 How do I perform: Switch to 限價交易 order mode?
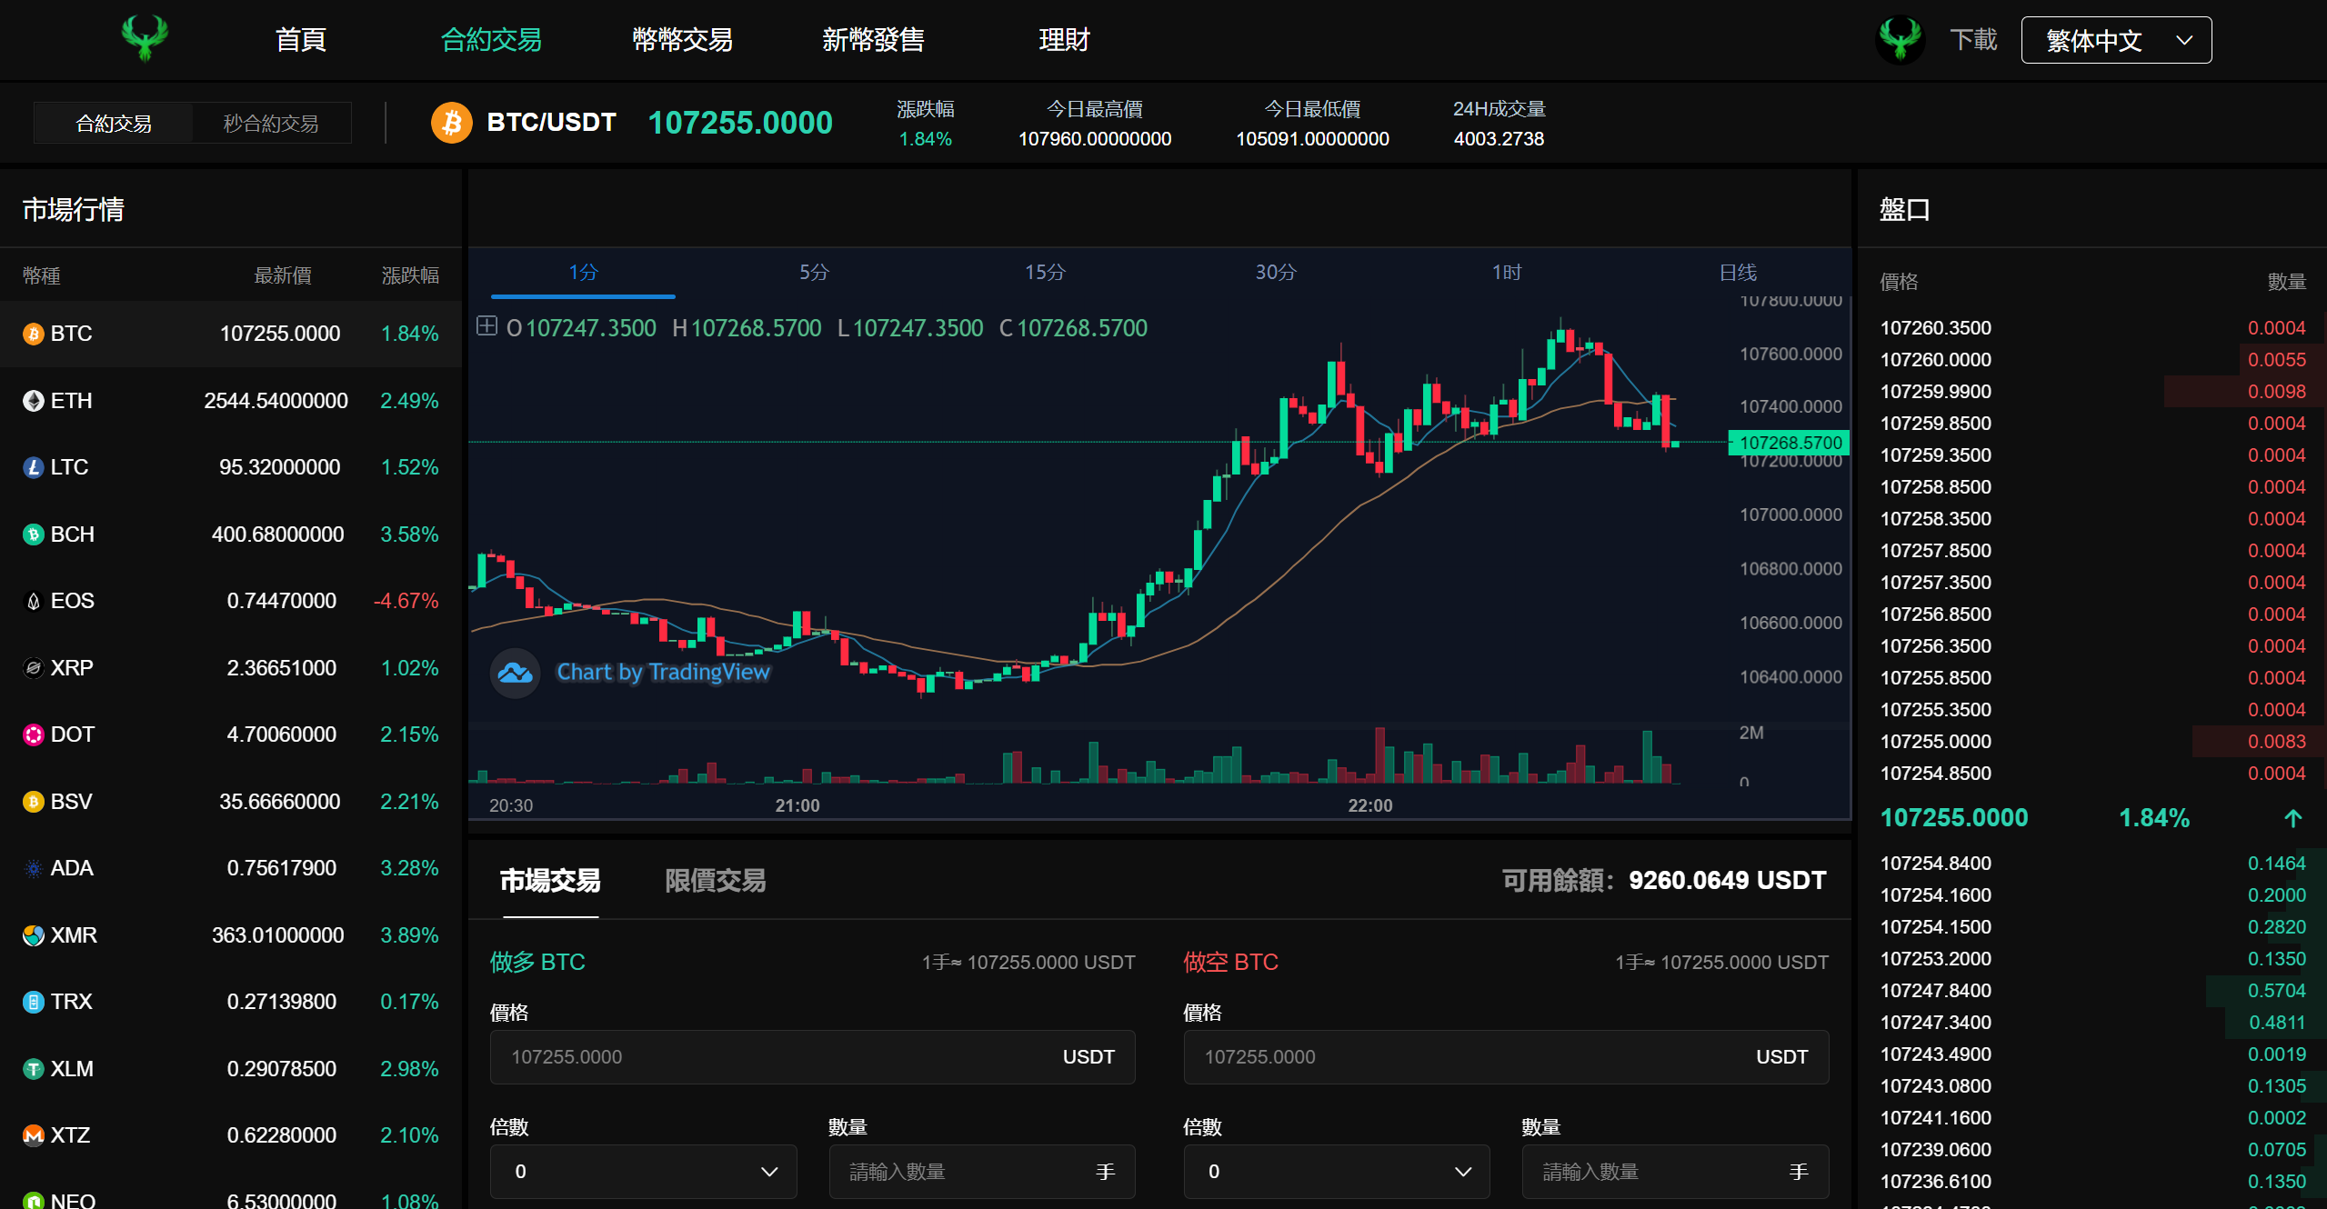click(x=715, y=880)
